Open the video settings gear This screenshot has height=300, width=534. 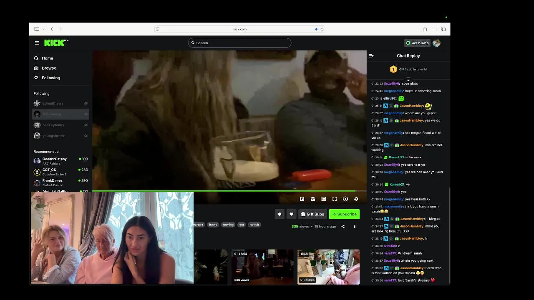(356, 199)
